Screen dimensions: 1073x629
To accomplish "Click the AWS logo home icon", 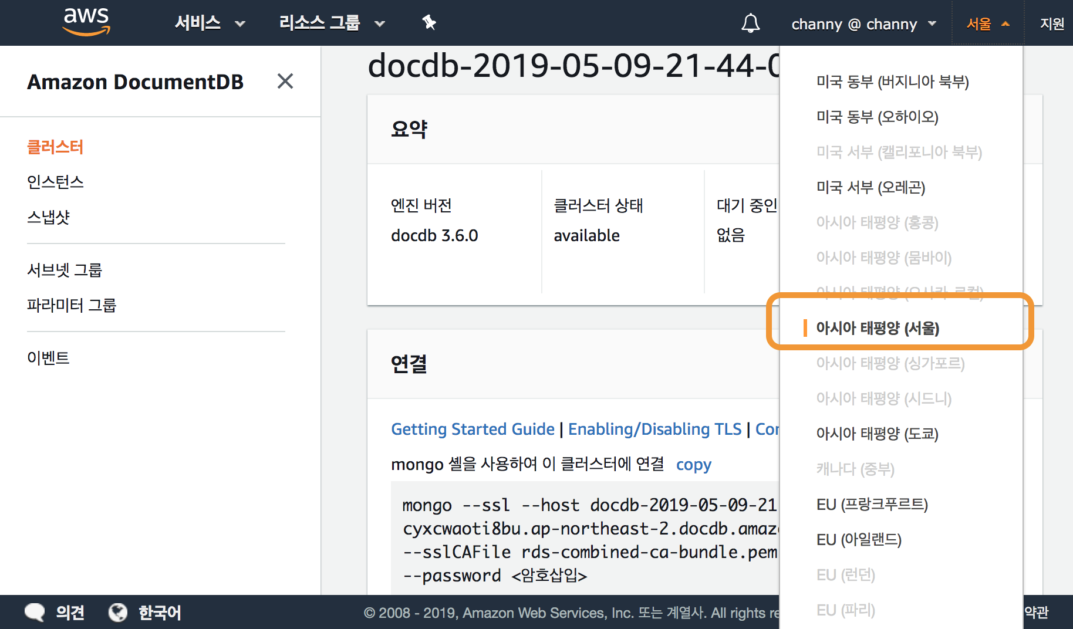I will tap(86, 22).
